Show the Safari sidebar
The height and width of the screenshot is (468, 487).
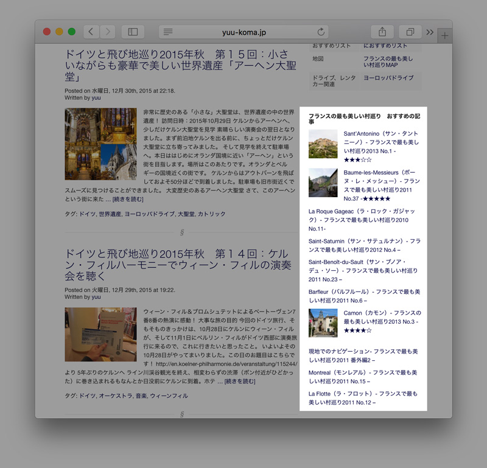(133, 32)
